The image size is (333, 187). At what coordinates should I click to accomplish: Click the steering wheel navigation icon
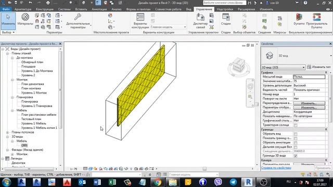(250, 87)
